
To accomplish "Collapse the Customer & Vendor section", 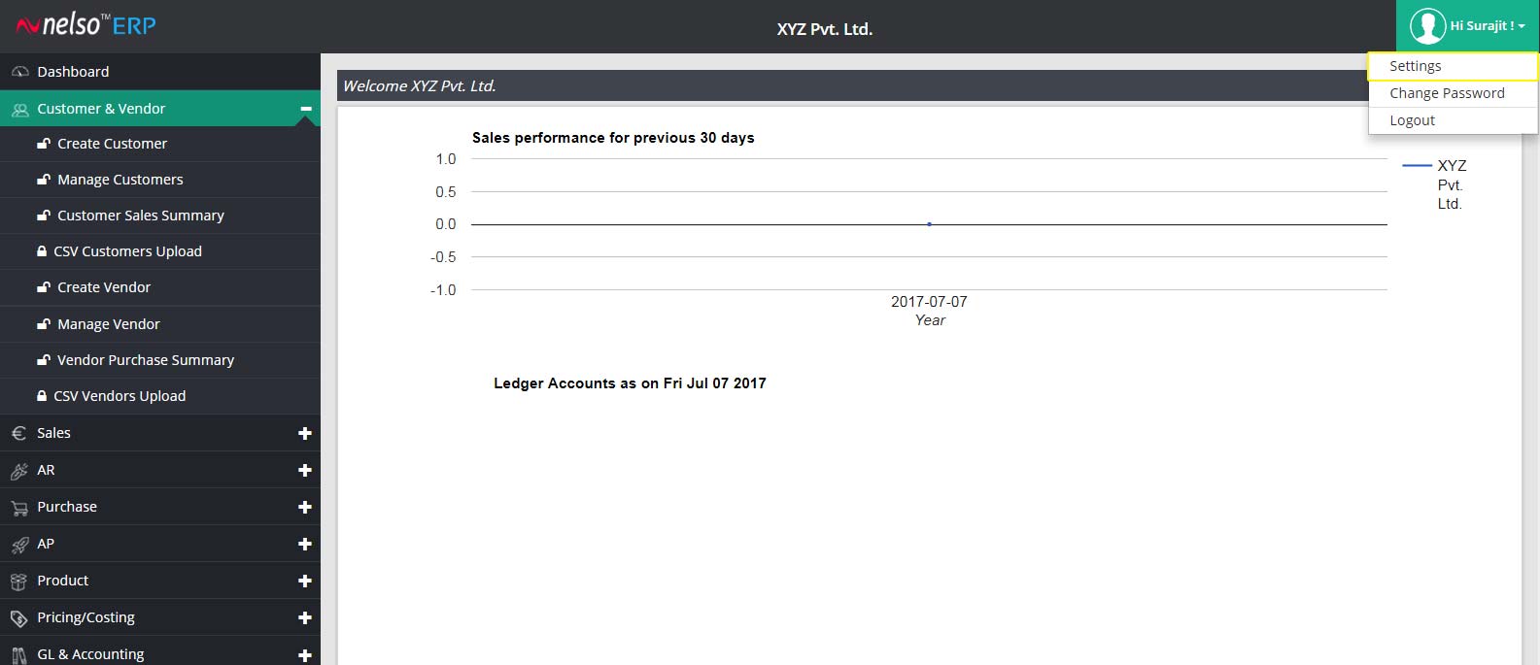I will click(305, 109).
